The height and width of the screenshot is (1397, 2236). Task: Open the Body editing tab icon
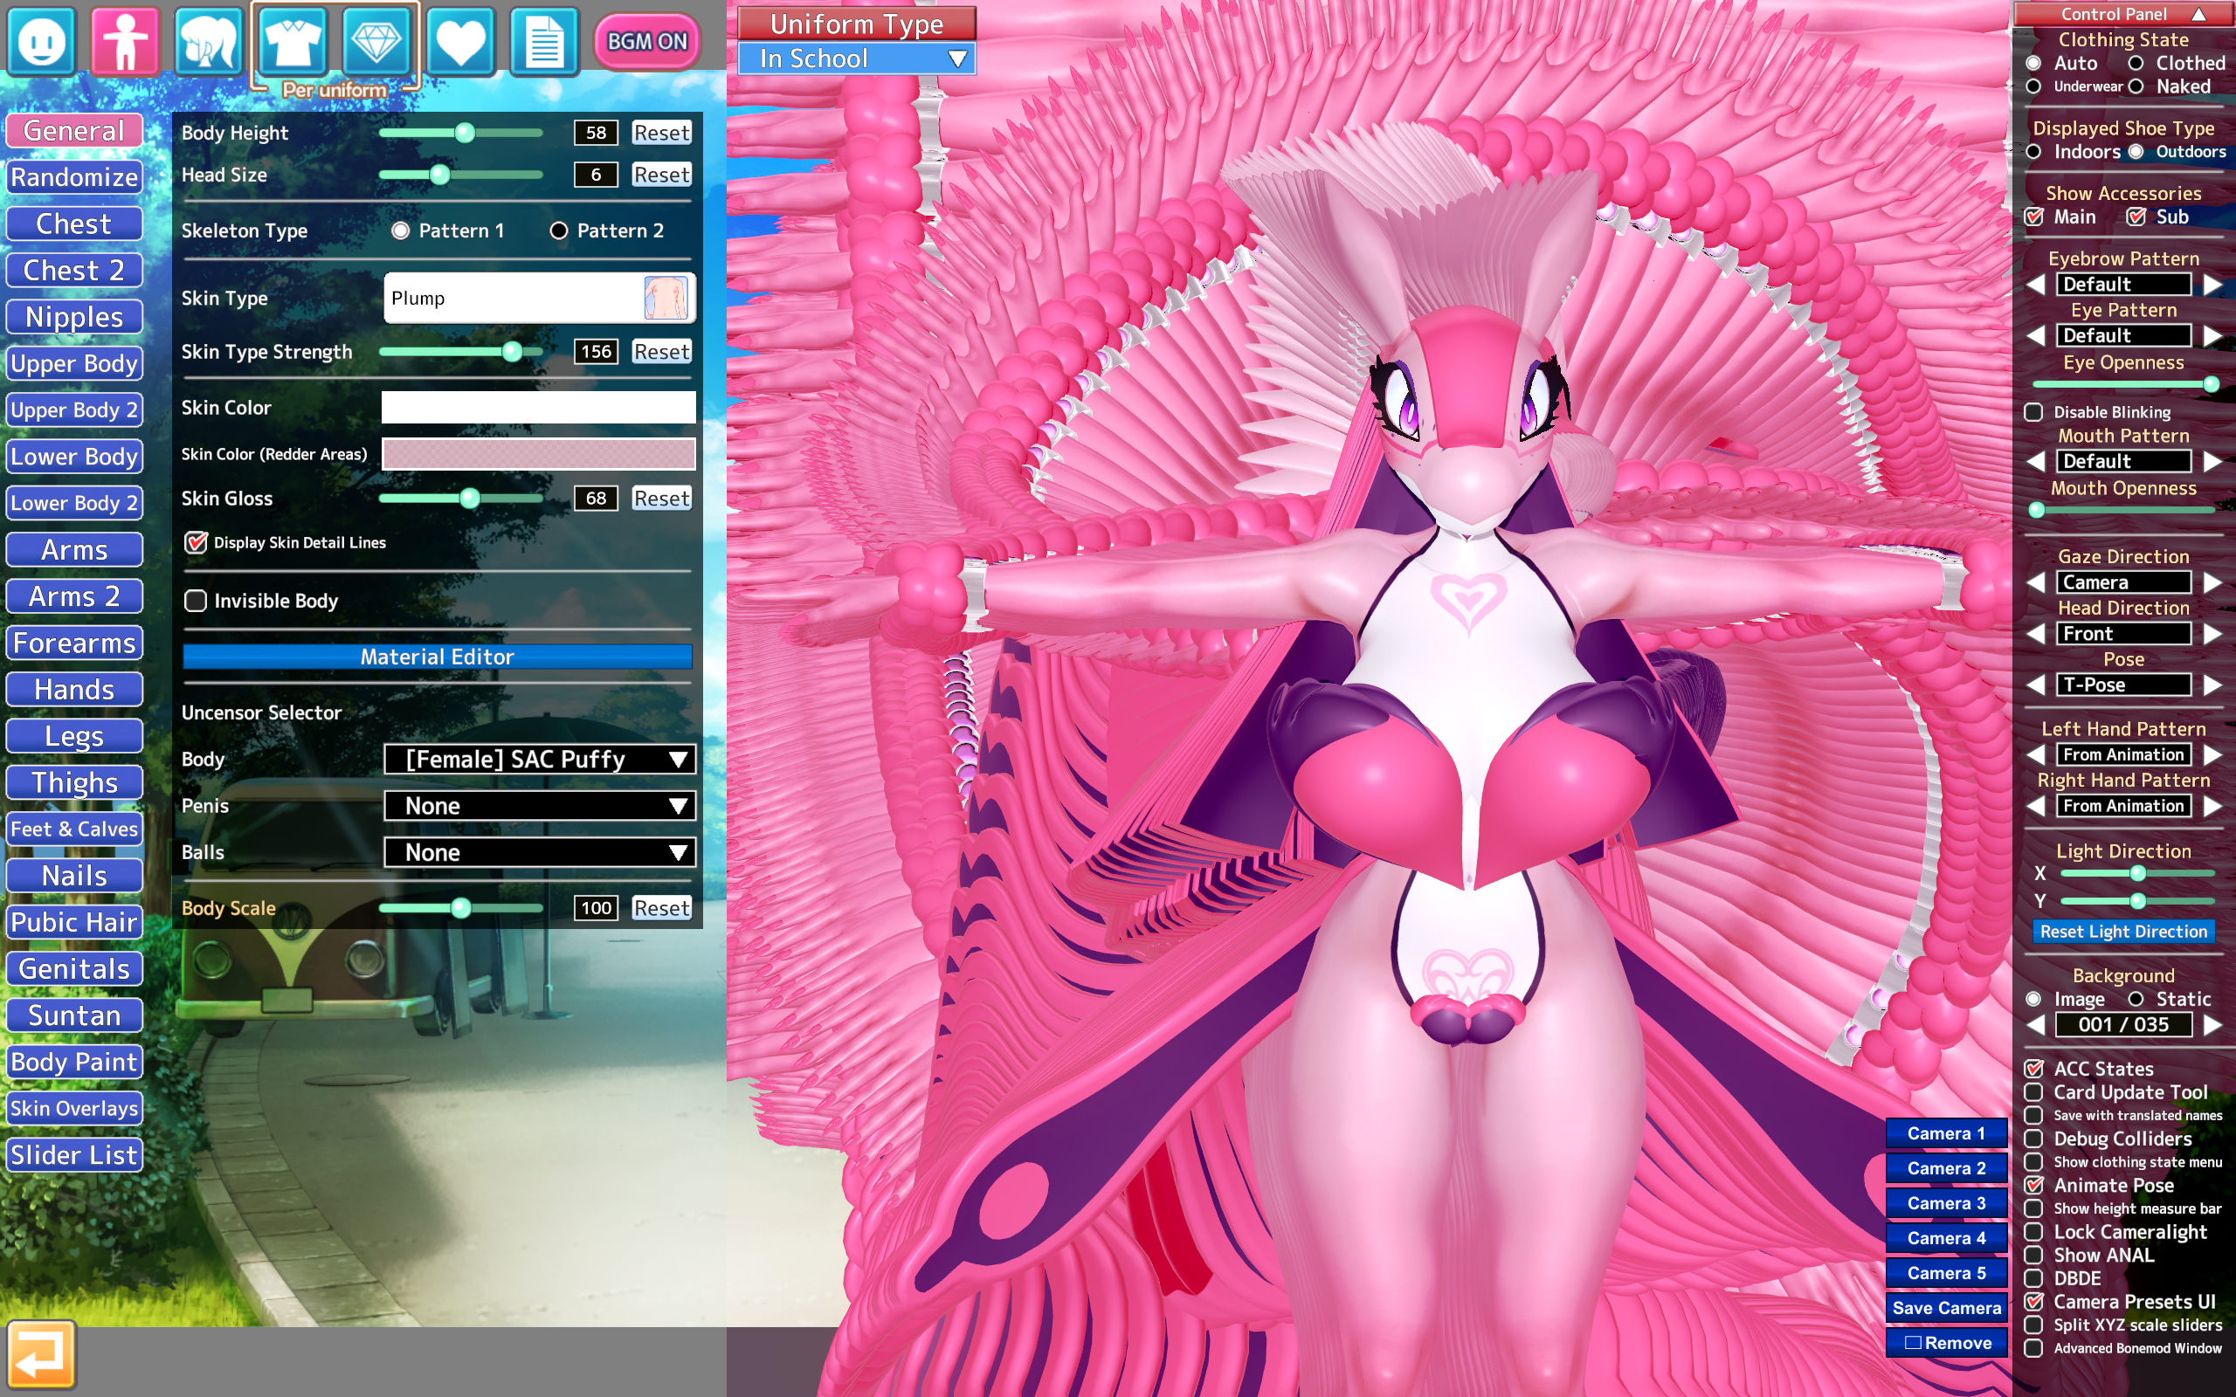coord(125,42)
